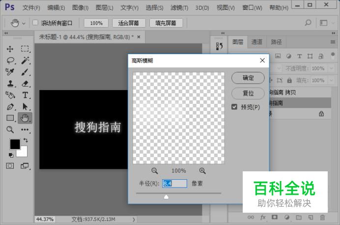
Task: Open the extra tools ellipsis menu
Action: [25, 129]
